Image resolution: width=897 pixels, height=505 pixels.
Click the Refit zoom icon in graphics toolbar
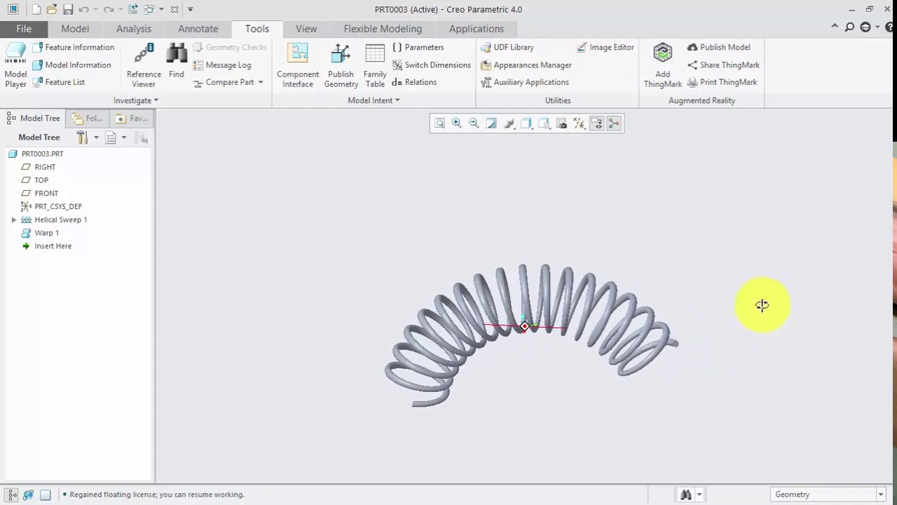pos(439,123)
